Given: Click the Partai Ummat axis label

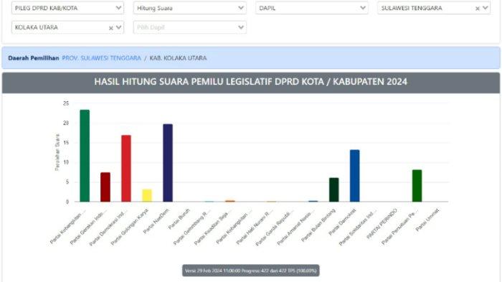Looking at the screenshot, I should pos(427,220).
